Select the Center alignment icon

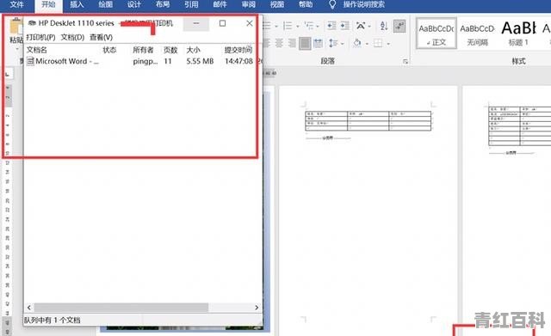coord(279,43)
